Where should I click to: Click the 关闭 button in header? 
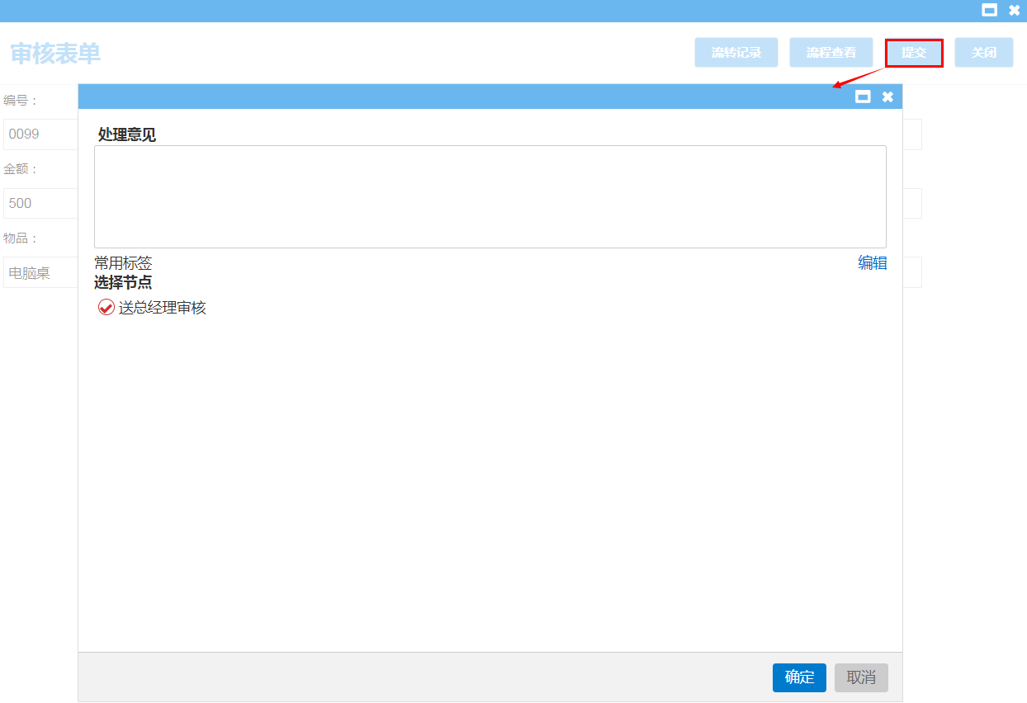pos(983,53)
